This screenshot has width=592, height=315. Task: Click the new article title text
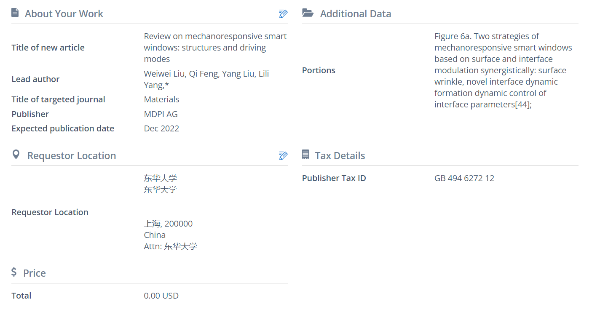tap(215, 48)
